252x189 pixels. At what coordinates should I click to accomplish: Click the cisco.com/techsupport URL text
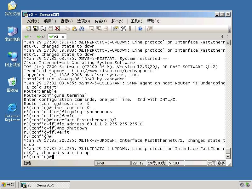(112, 71)
